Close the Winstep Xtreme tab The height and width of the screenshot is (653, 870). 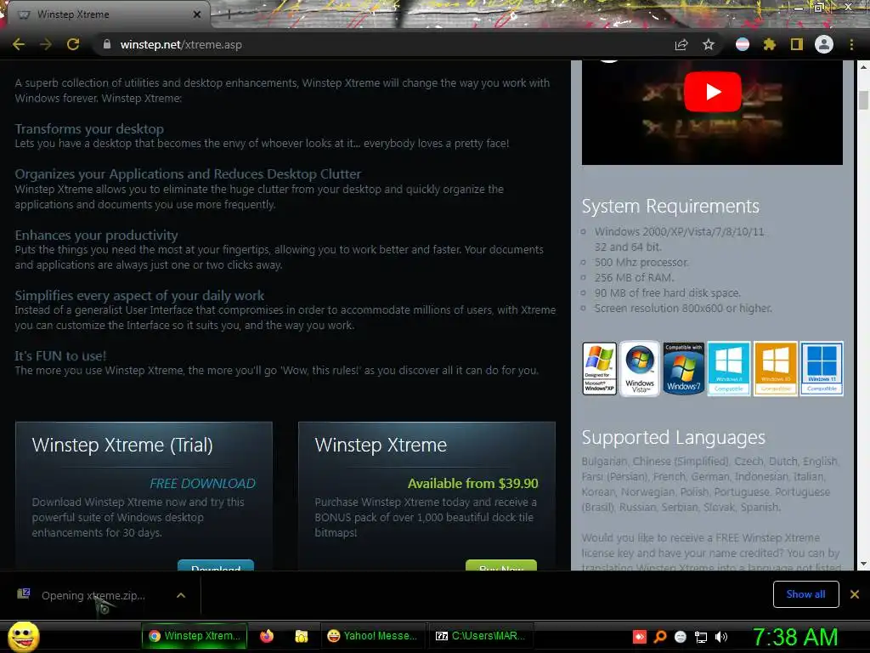coord(197,14)
